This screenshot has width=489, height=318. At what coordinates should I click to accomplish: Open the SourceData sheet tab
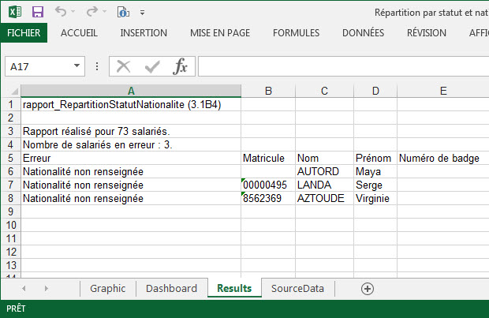click(297, 289)
